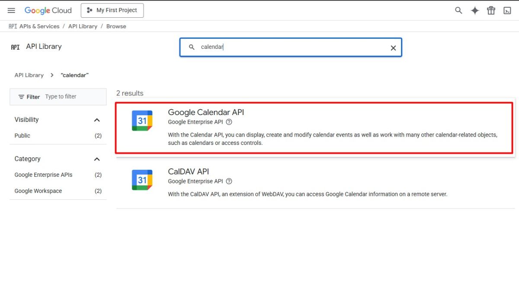Navigate to APIs & Services breadcrumb
Image resolution: width=519 pixels, height=297 pixels.
pos(39,26)
